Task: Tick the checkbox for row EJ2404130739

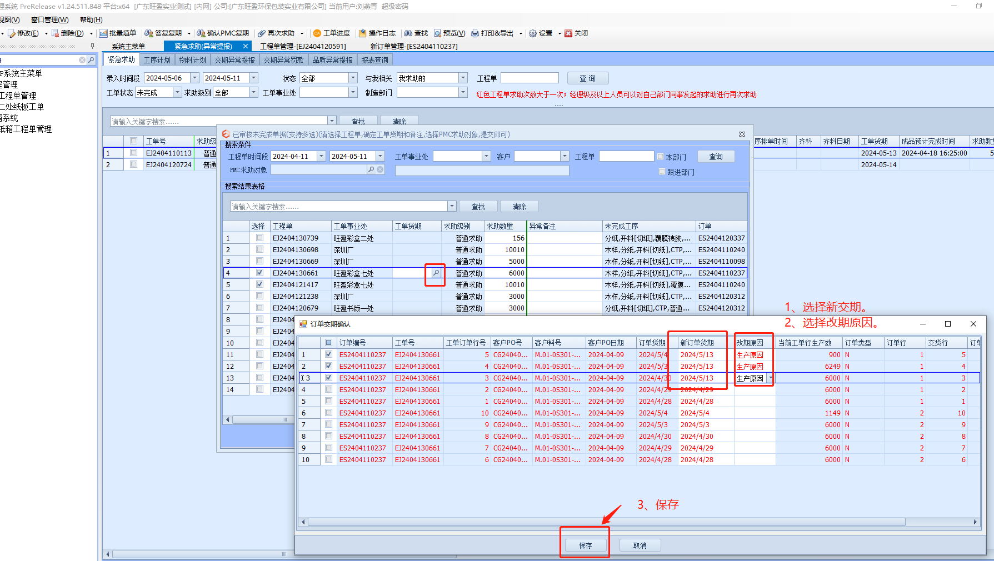Action: click(259, 238)
